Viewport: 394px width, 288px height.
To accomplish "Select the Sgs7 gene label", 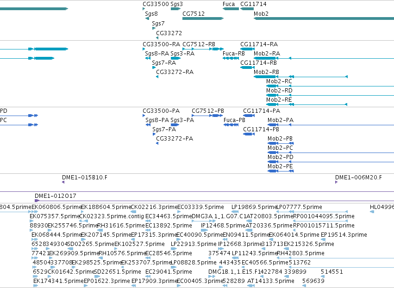I will click(158, 23).
